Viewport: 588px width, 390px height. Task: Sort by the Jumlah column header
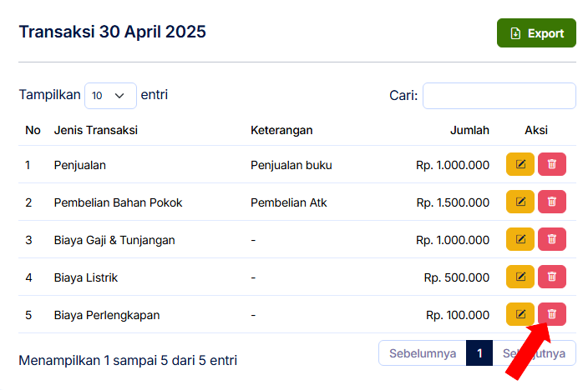pyautogui.click(x=469, y=130)
